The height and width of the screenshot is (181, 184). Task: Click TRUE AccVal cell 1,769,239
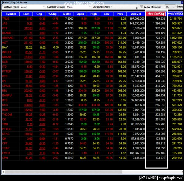[x=159, y=18]
